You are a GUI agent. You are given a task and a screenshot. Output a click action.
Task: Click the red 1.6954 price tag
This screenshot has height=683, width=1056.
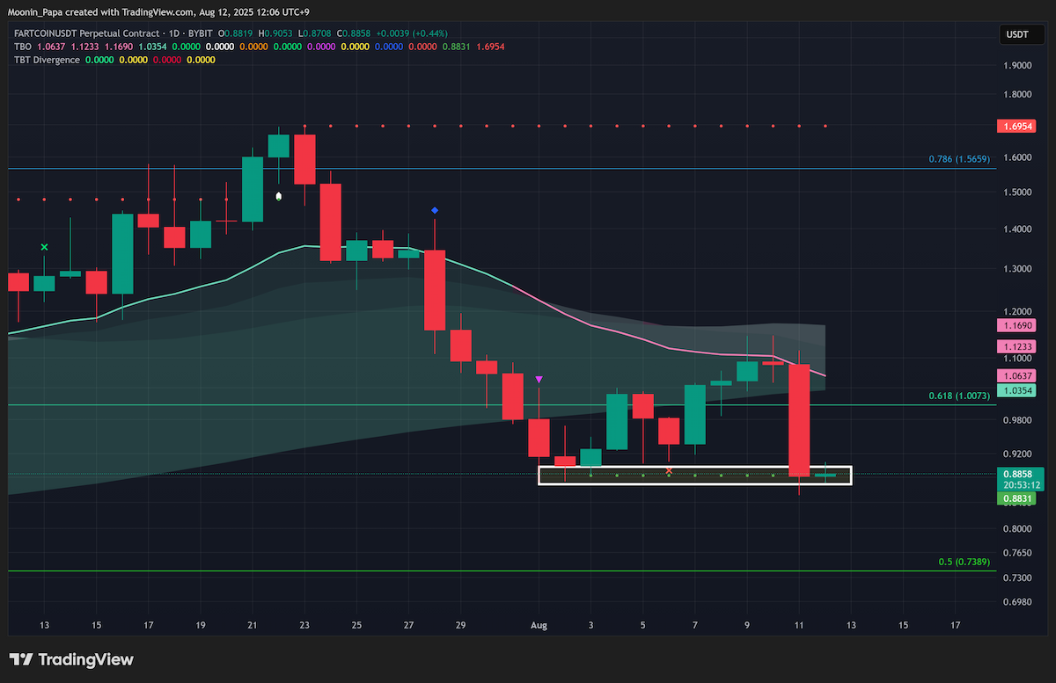tap(1015, 127)
